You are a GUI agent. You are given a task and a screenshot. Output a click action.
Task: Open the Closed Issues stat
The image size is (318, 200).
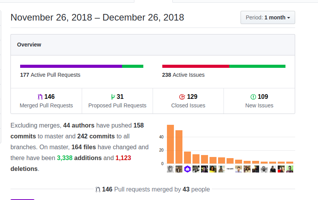[188, 101]
